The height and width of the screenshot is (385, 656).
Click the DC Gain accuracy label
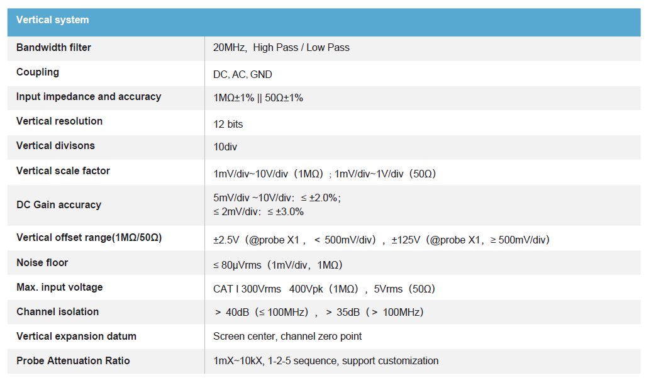tap(58, 205)
